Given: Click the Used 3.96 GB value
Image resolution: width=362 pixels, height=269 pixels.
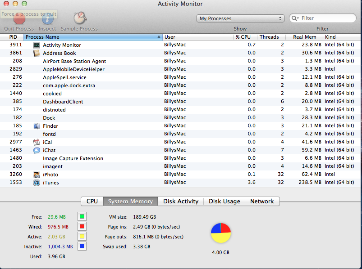Looking at the screenshot, I should click(56, 256).
